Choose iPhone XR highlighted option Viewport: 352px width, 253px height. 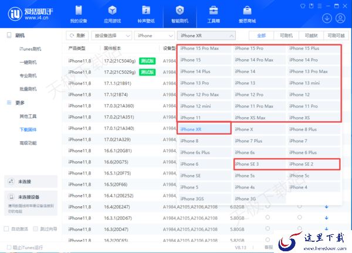[205, 129]
